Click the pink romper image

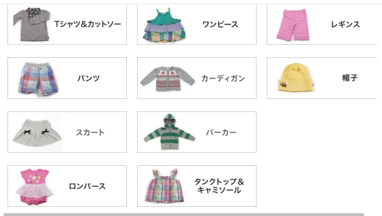[34, 187]
